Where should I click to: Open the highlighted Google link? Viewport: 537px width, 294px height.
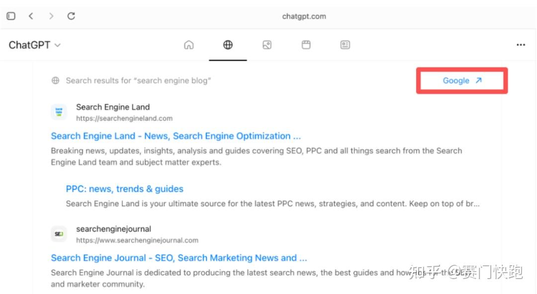(x=455, y=80)
